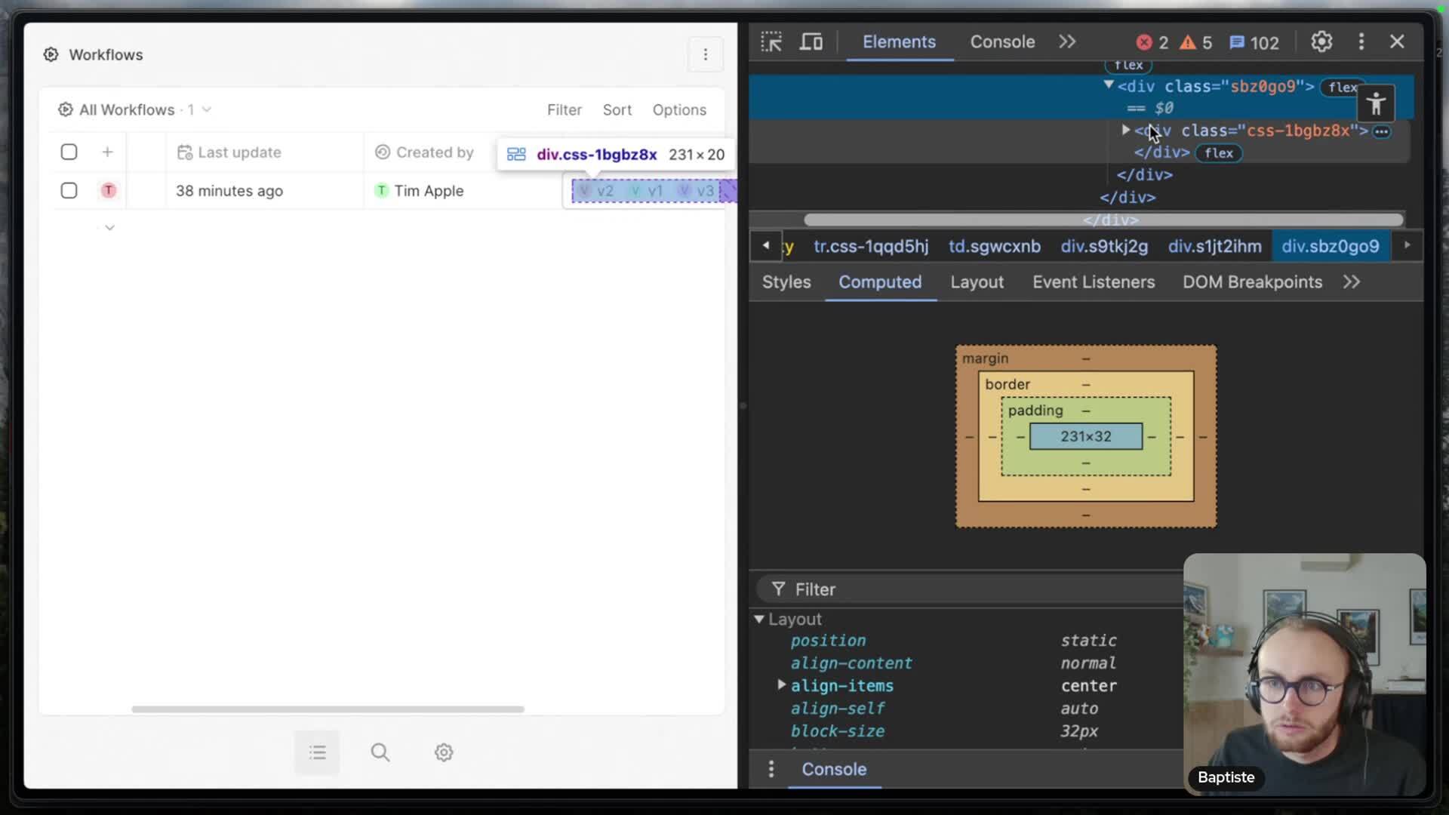Click the accessibility inspector icon
Screen dimensions: 1449x815
coord(1376,104)
